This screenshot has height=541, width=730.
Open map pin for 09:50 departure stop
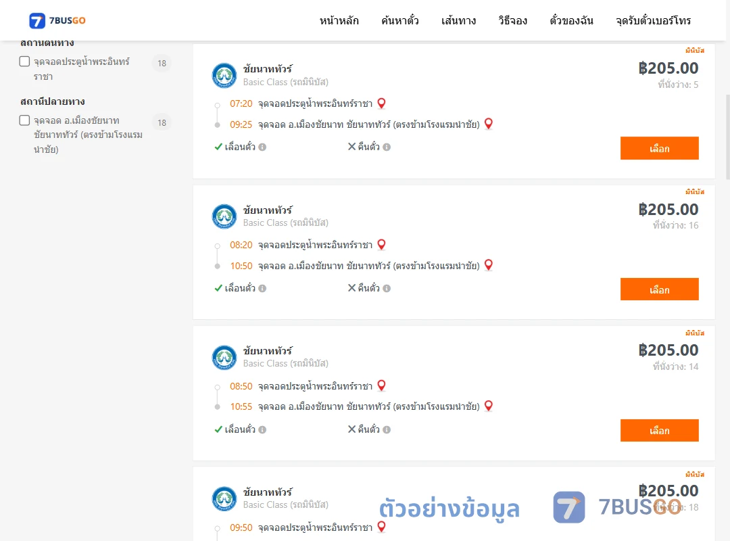click(x=381, y=527)
